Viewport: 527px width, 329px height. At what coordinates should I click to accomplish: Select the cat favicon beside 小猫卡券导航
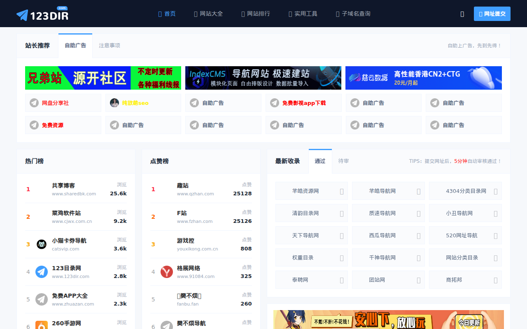click(x=42, y=244)
